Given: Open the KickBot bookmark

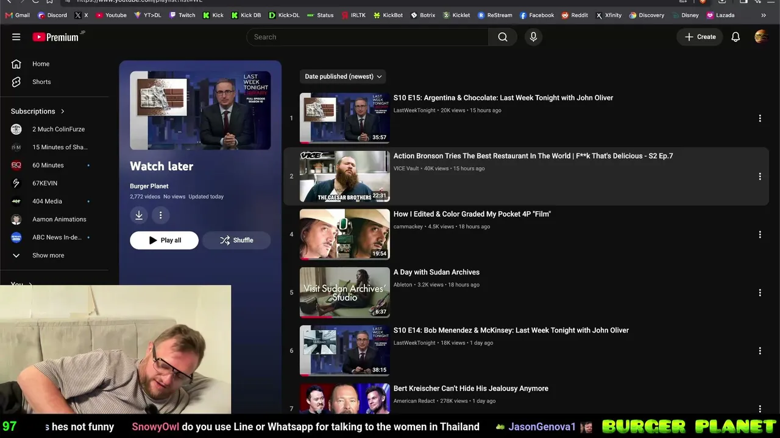Looking at the screenshot, I should (388, 15).
